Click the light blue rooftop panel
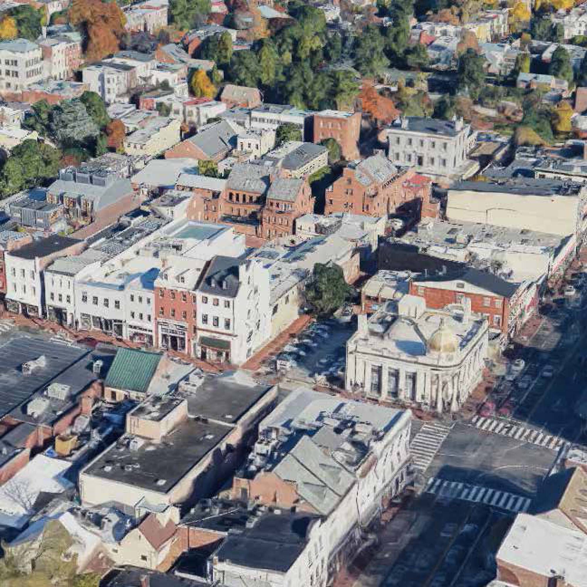 click(x=198, y=232)
